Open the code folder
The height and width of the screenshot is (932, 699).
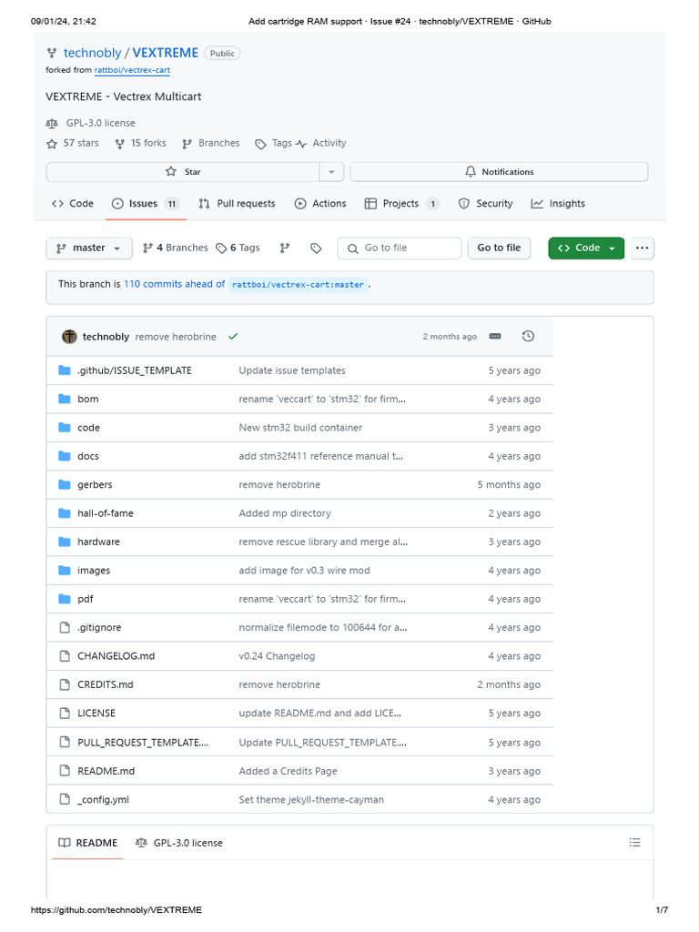(x=88, y=428)
